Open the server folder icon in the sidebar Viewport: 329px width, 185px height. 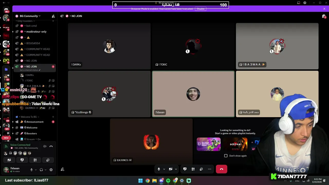(x=6, y=69)
